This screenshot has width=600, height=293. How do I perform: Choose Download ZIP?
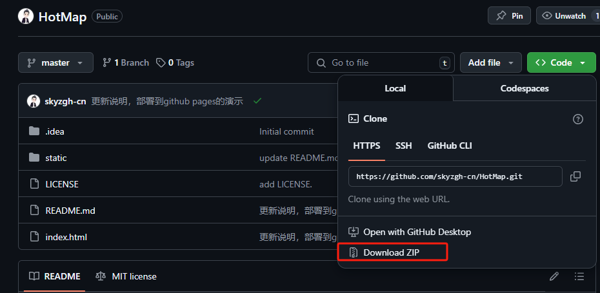(x=393, y=252)
